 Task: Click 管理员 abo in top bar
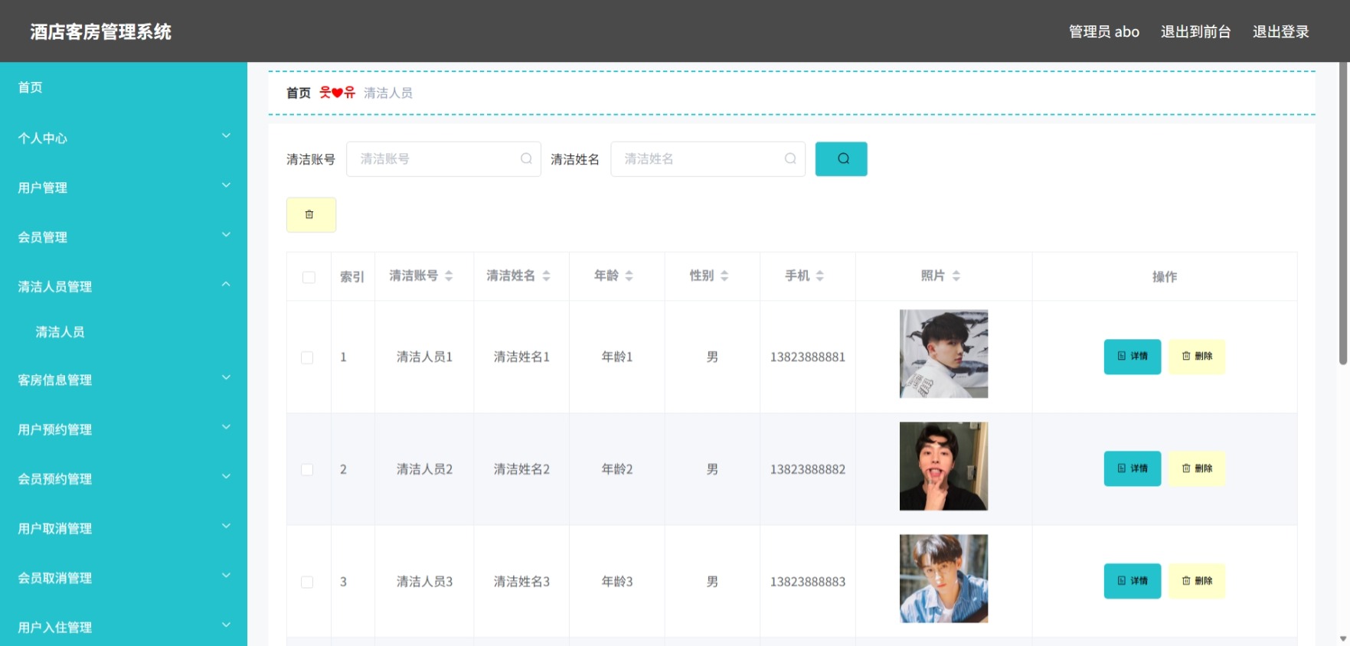pyautogui.click(x=1103, y=31)
